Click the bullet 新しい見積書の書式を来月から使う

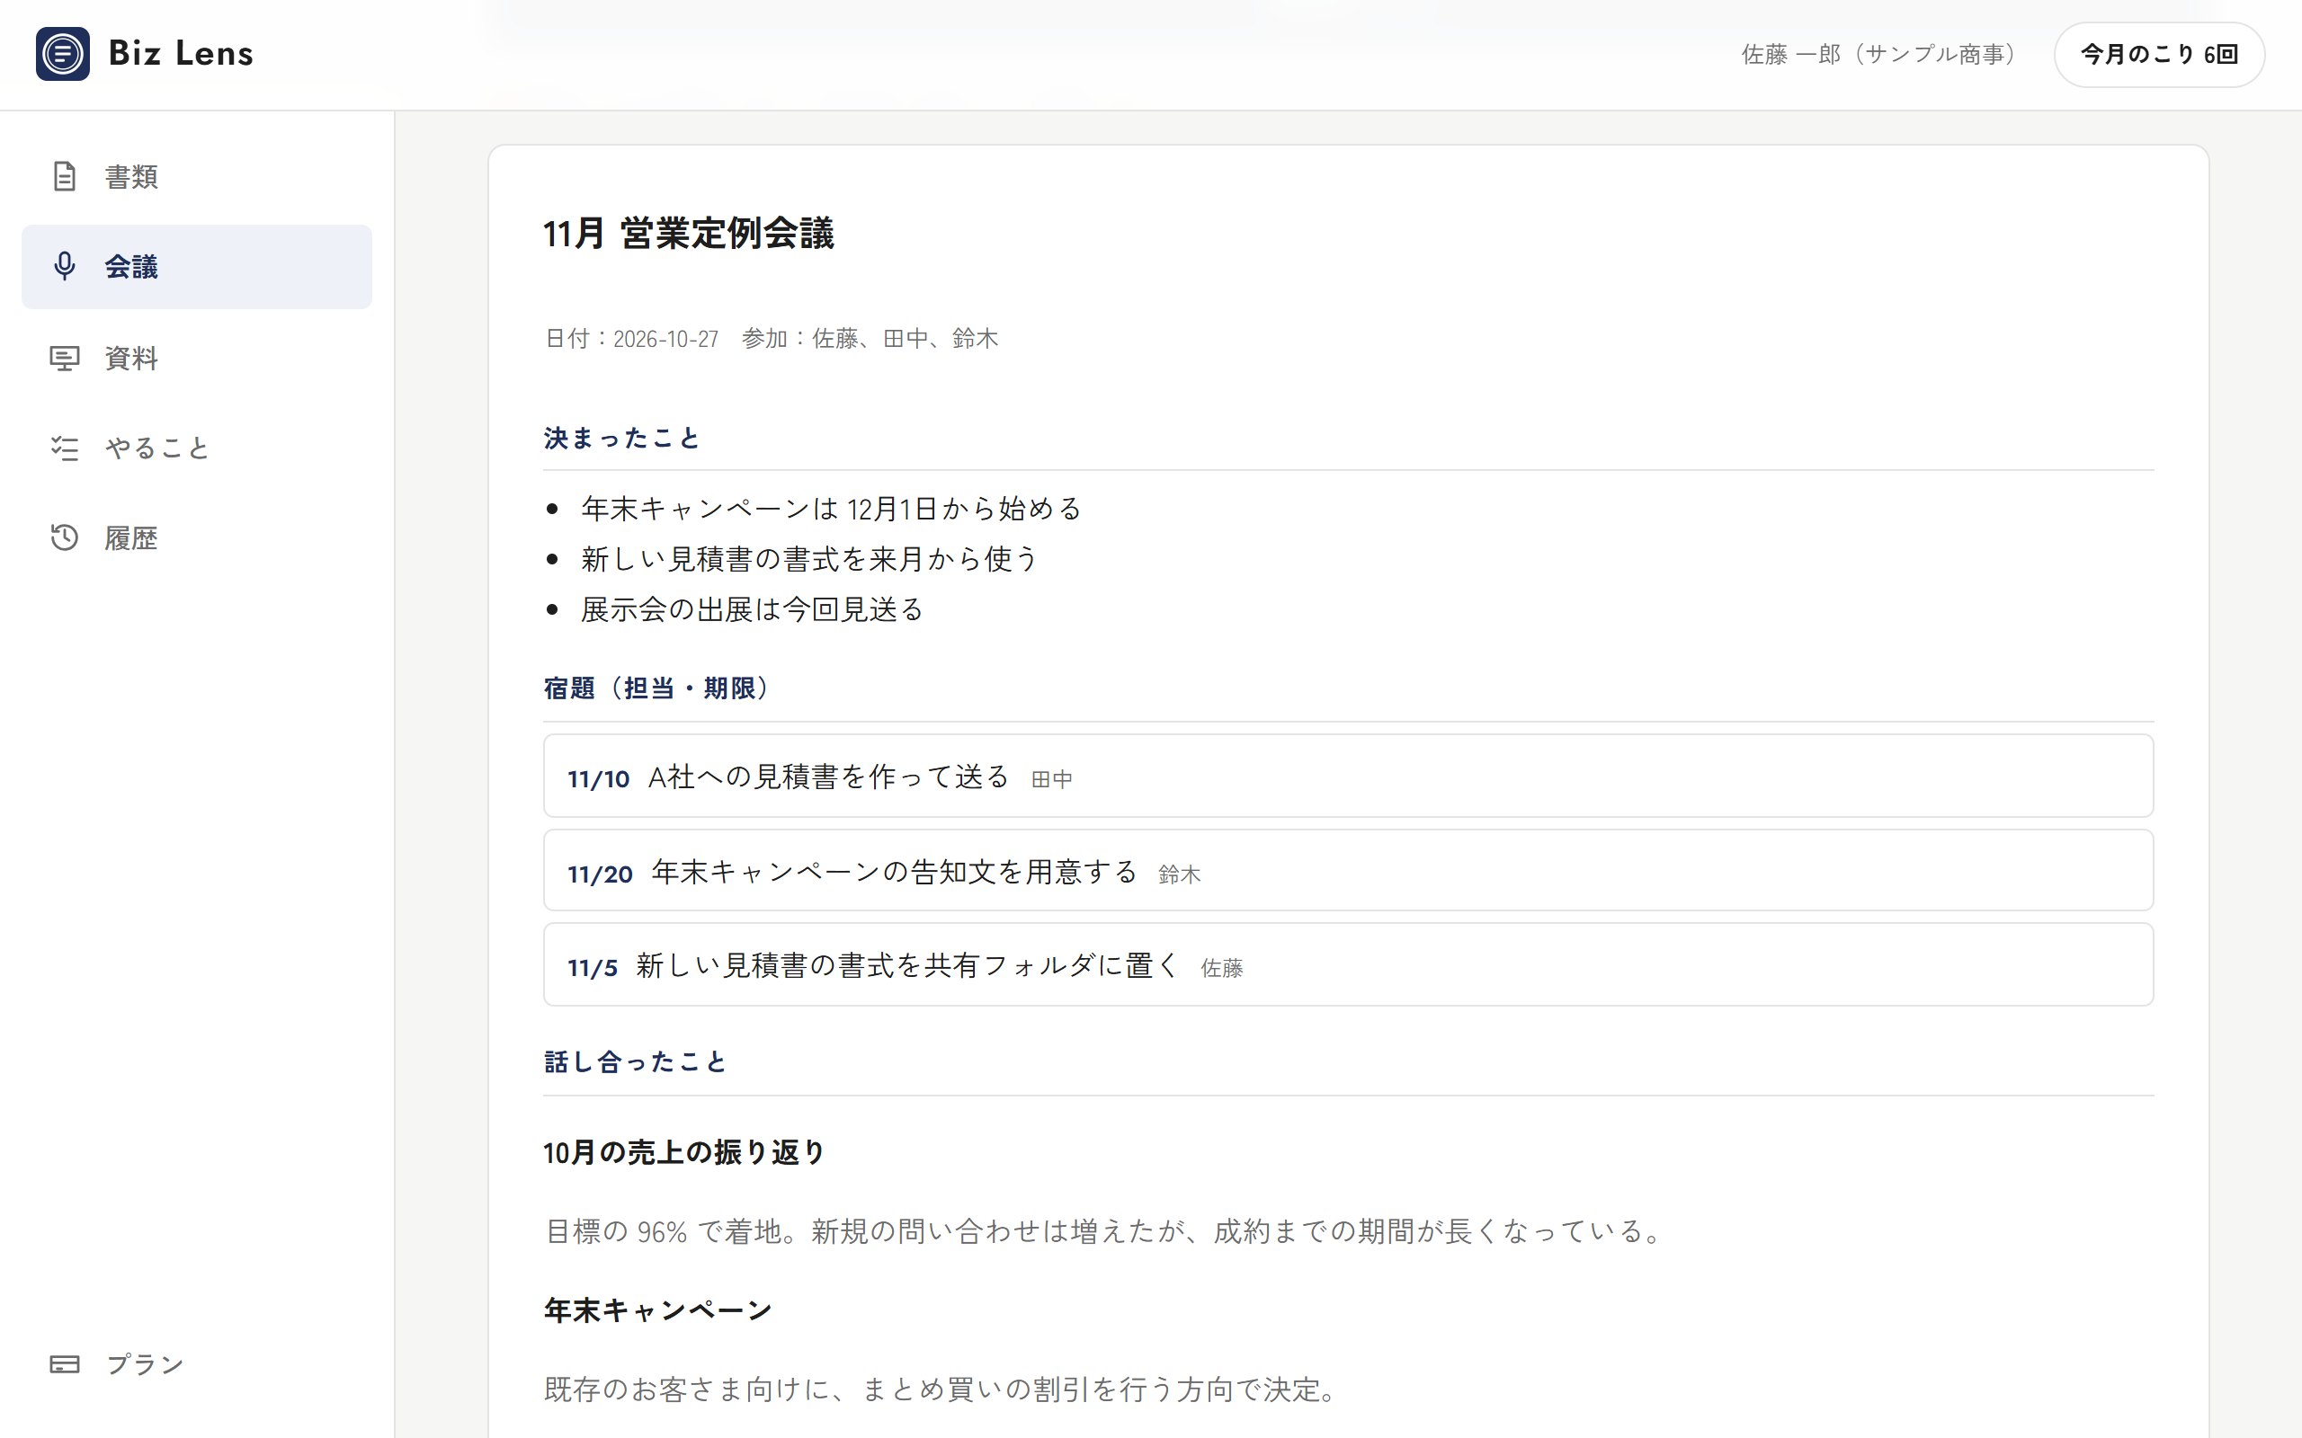(x=809, y=559)
